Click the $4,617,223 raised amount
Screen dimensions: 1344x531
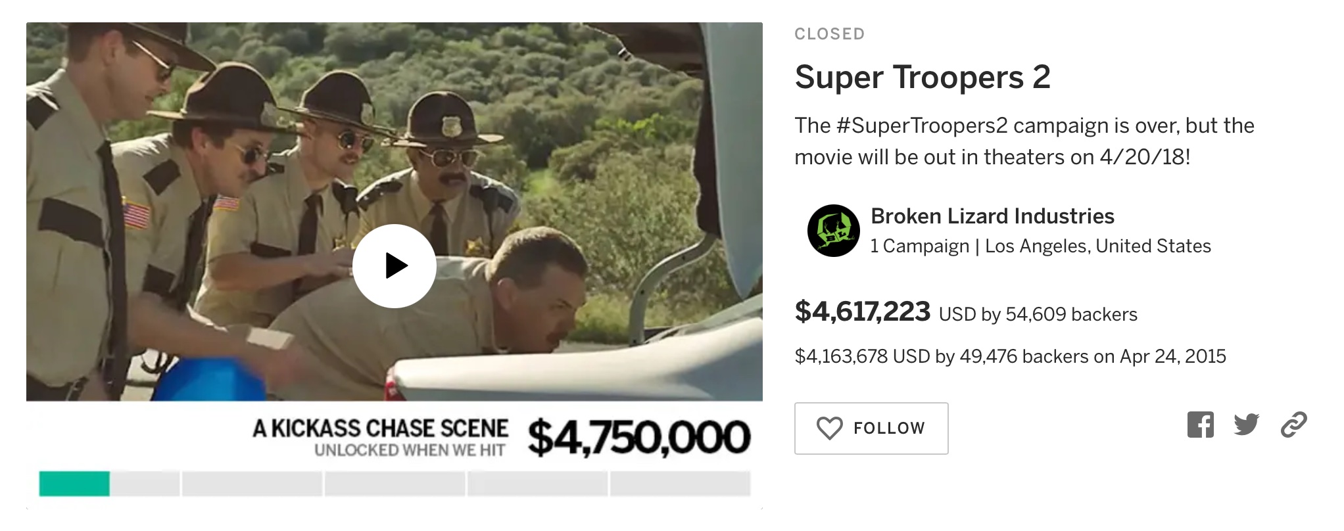pos(862,312)
